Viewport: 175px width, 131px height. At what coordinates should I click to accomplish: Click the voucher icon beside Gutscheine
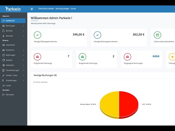point(4,45)
